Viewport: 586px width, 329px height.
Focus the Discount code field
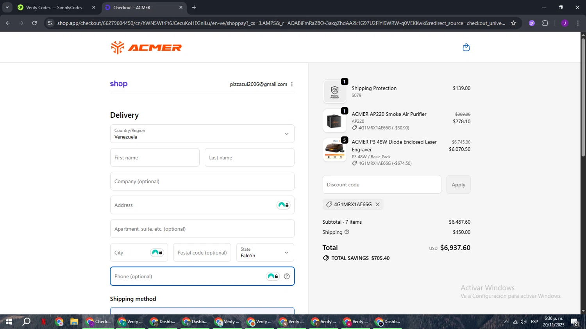tap(382, 184)
